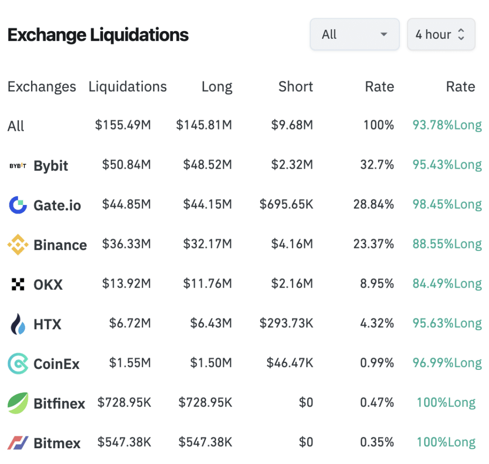Image resolution: width=489 pixels, height=464 pixels.
Task: Click the 4 hour stepper arrows
Action: coord(461,34)
